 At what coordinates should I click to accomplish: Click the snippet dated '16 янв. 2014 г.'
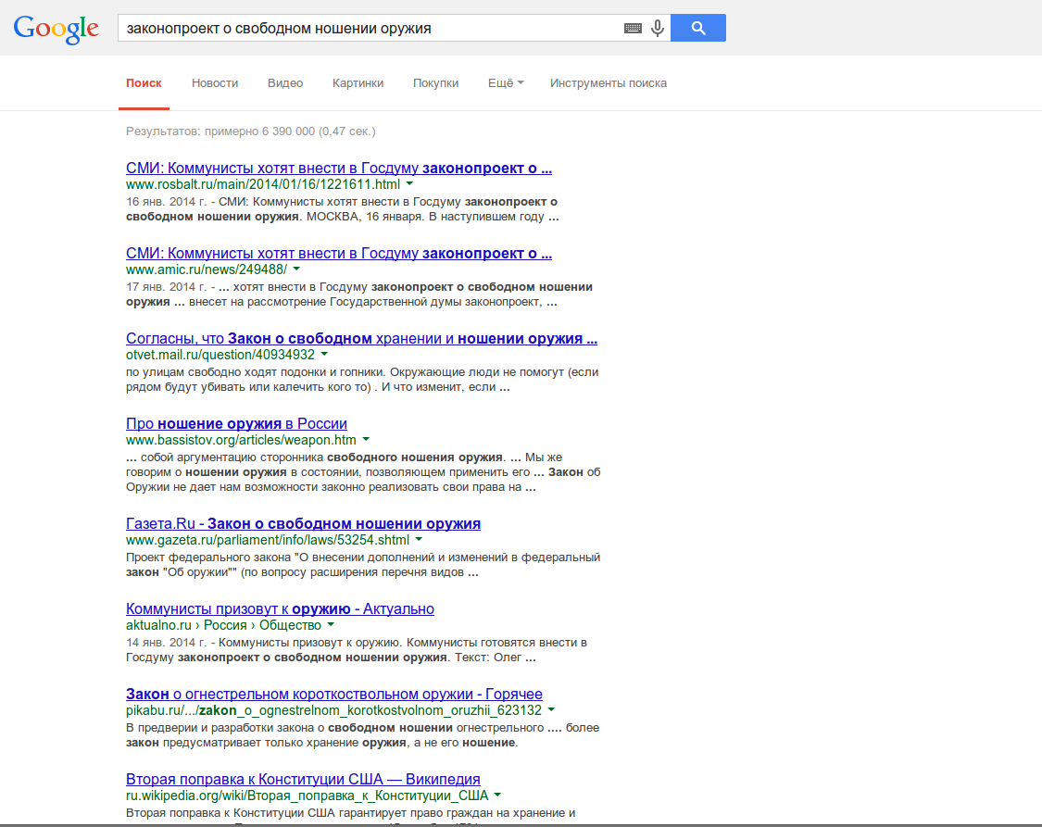coord(342,208)
